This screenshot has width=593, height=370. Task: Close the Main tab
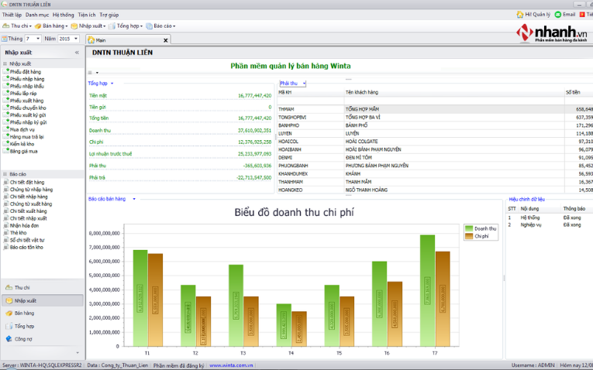(x=166, y=40)
